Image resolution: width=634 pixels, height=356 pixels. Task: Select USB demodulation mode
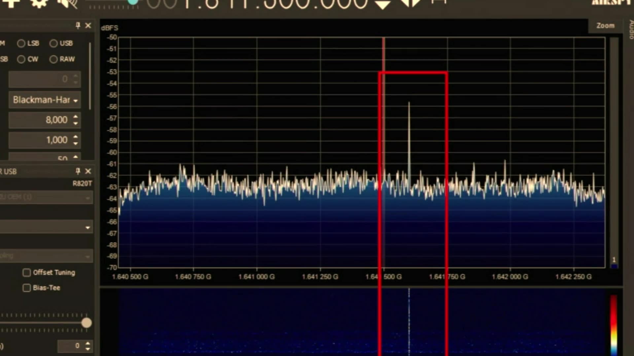(53, 44)
